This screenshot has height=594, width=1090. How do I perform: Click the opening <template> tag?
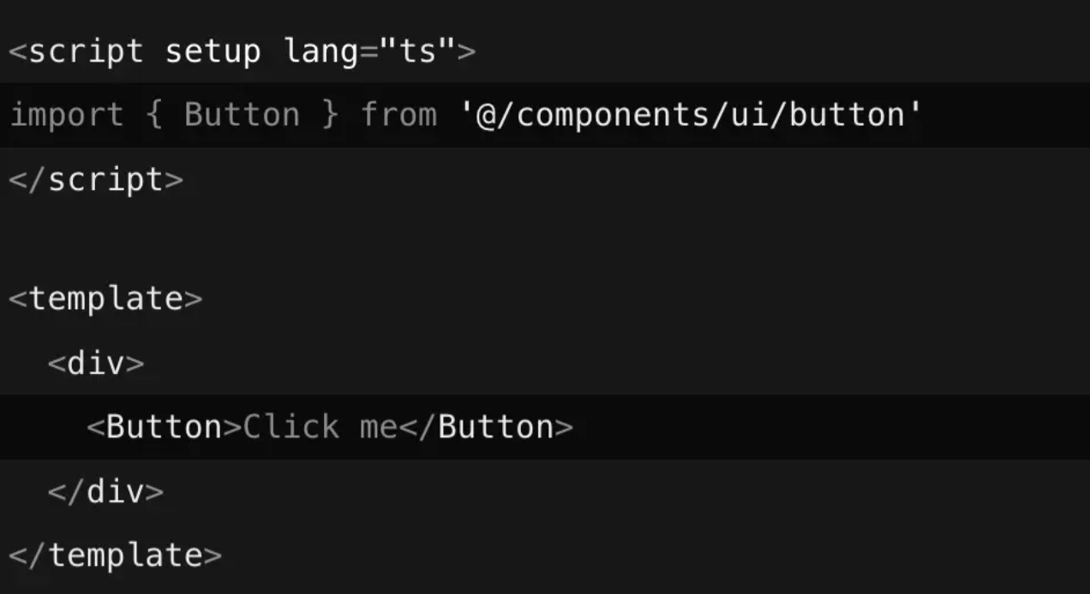click(105, 299)
